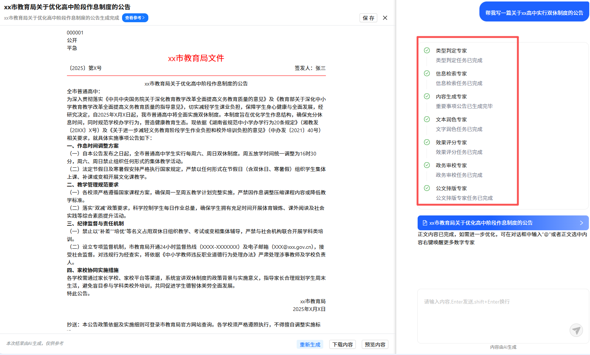Close the document editor panel
The height and width of the screenshot is (355, 590).
(385, 18)
